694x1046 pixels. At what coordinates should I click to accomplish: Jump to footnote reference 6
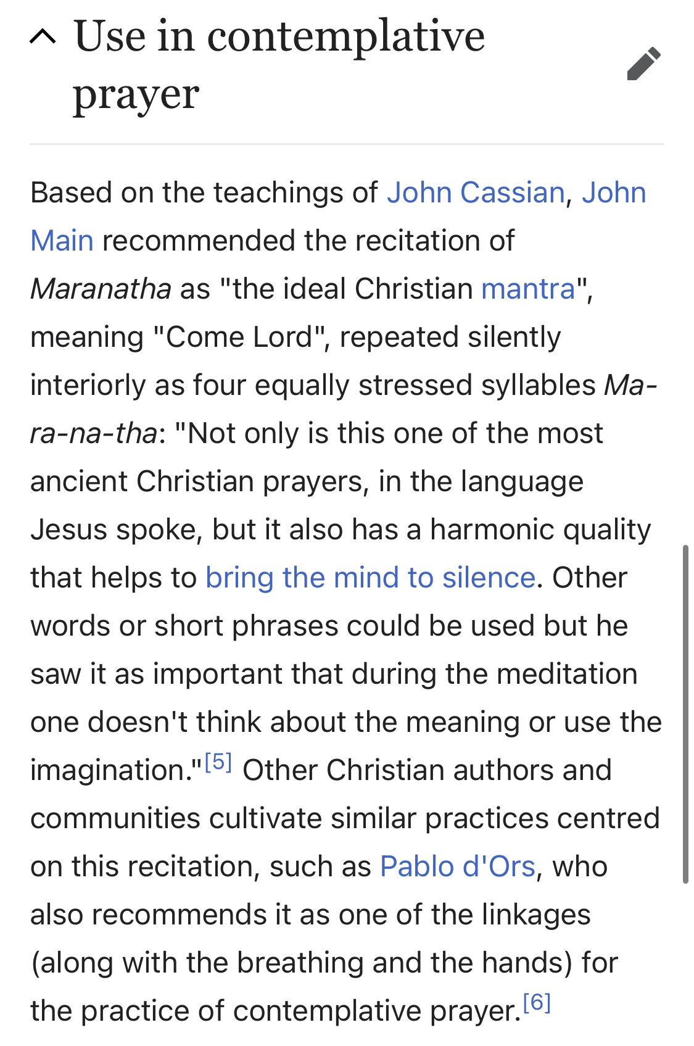point(537,1003)
